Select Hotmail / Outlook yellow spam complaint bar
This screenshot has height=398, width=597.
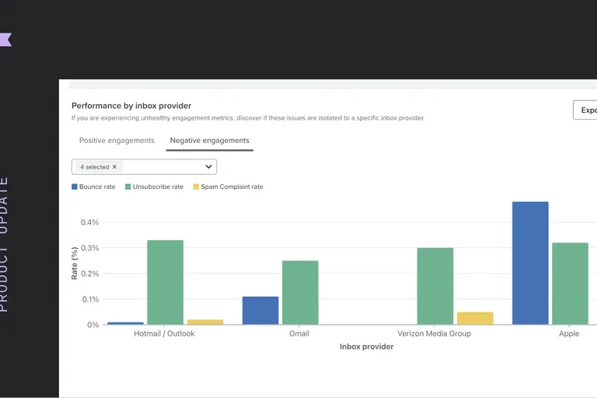[205, 322]
